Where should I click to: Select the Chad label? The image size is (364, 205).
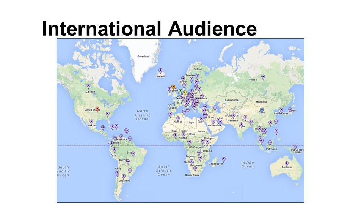(x=192, y=134)
